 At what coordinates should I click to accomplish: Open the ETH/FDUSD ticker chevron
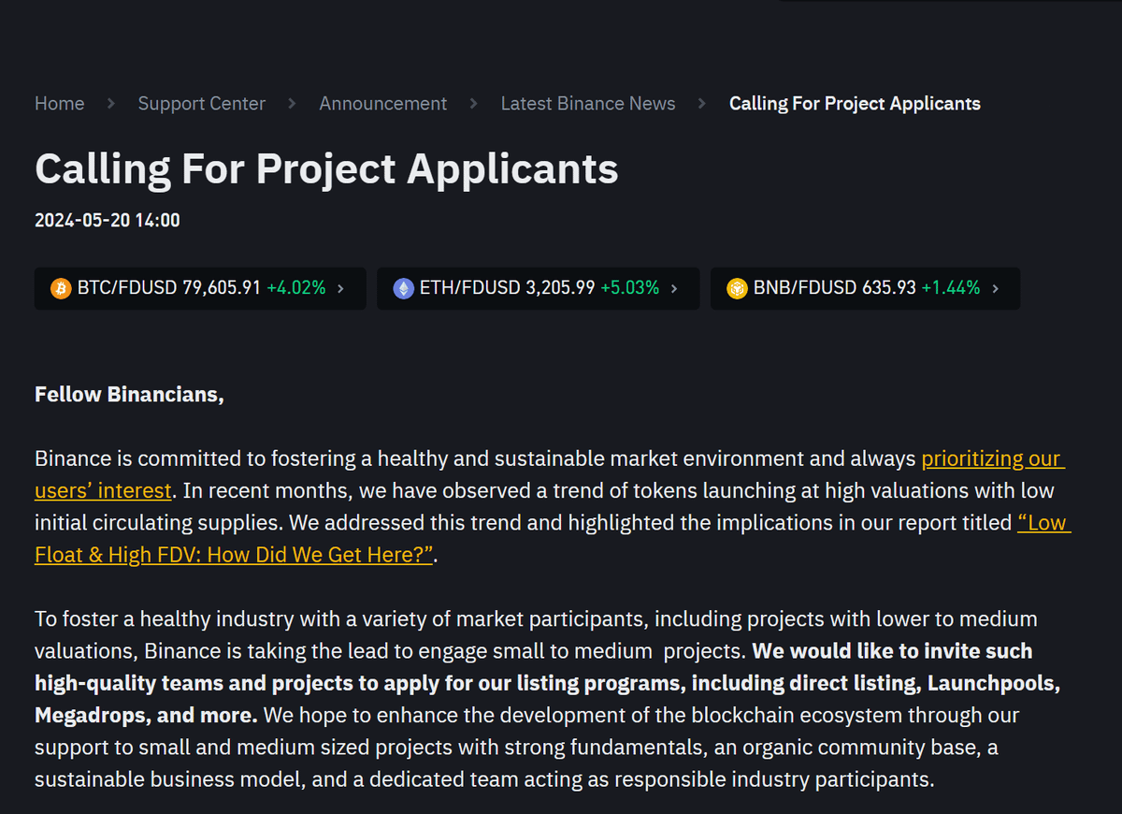[674, 288]
